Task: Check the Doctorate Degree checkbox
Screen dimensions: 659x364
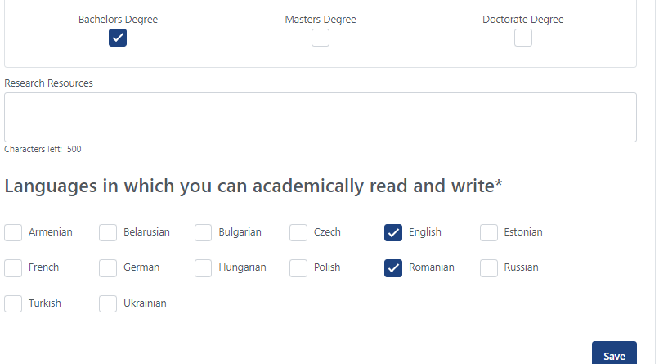Action: click(x=522, y=38)
